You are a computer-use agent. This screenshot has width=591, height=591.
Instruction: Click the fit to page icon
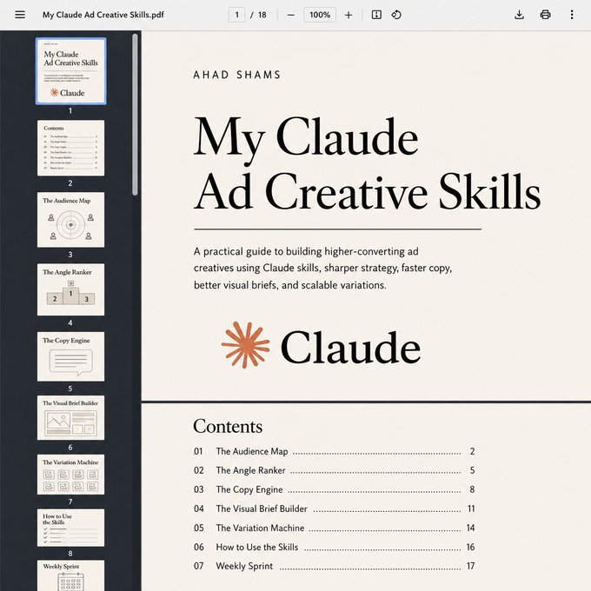pyautogui.click(x=376, y=15)
